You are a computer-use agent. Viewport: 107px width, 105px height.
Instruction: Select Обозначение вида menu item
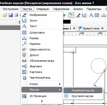pyautogui.click(x=42, y=61)
